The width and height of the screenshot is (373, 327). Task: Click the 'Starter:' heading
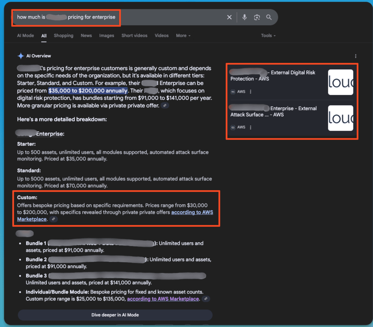pyautogui.click(x=27, y=144)
